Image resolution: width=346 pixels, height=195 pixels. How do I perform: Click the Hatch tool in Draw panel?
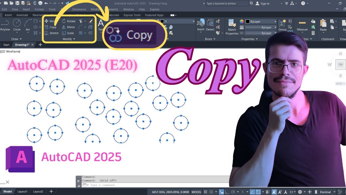(x=35, y=33)
